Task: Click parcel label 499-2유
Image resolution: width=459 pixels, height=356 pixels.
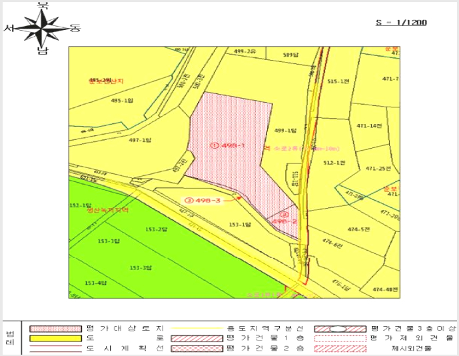Action: pos(244,51)
